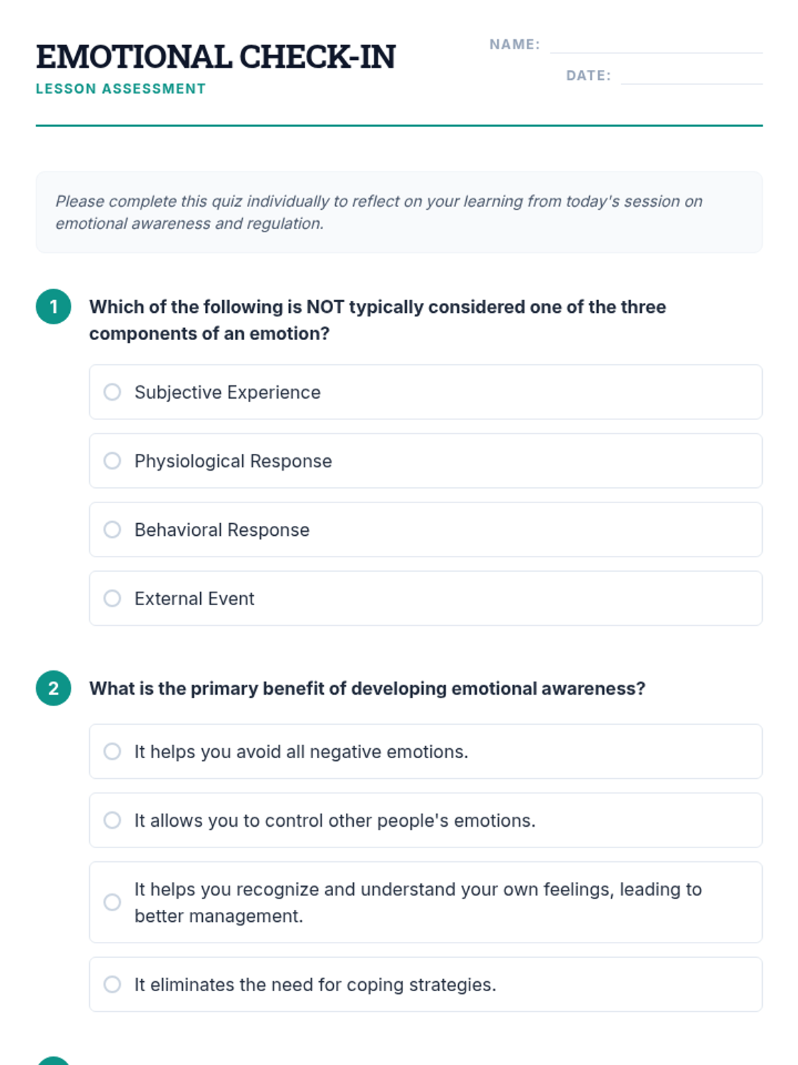Click the NAME label
This screenshot has height=1065, width=798.
(x=515, y=45)
